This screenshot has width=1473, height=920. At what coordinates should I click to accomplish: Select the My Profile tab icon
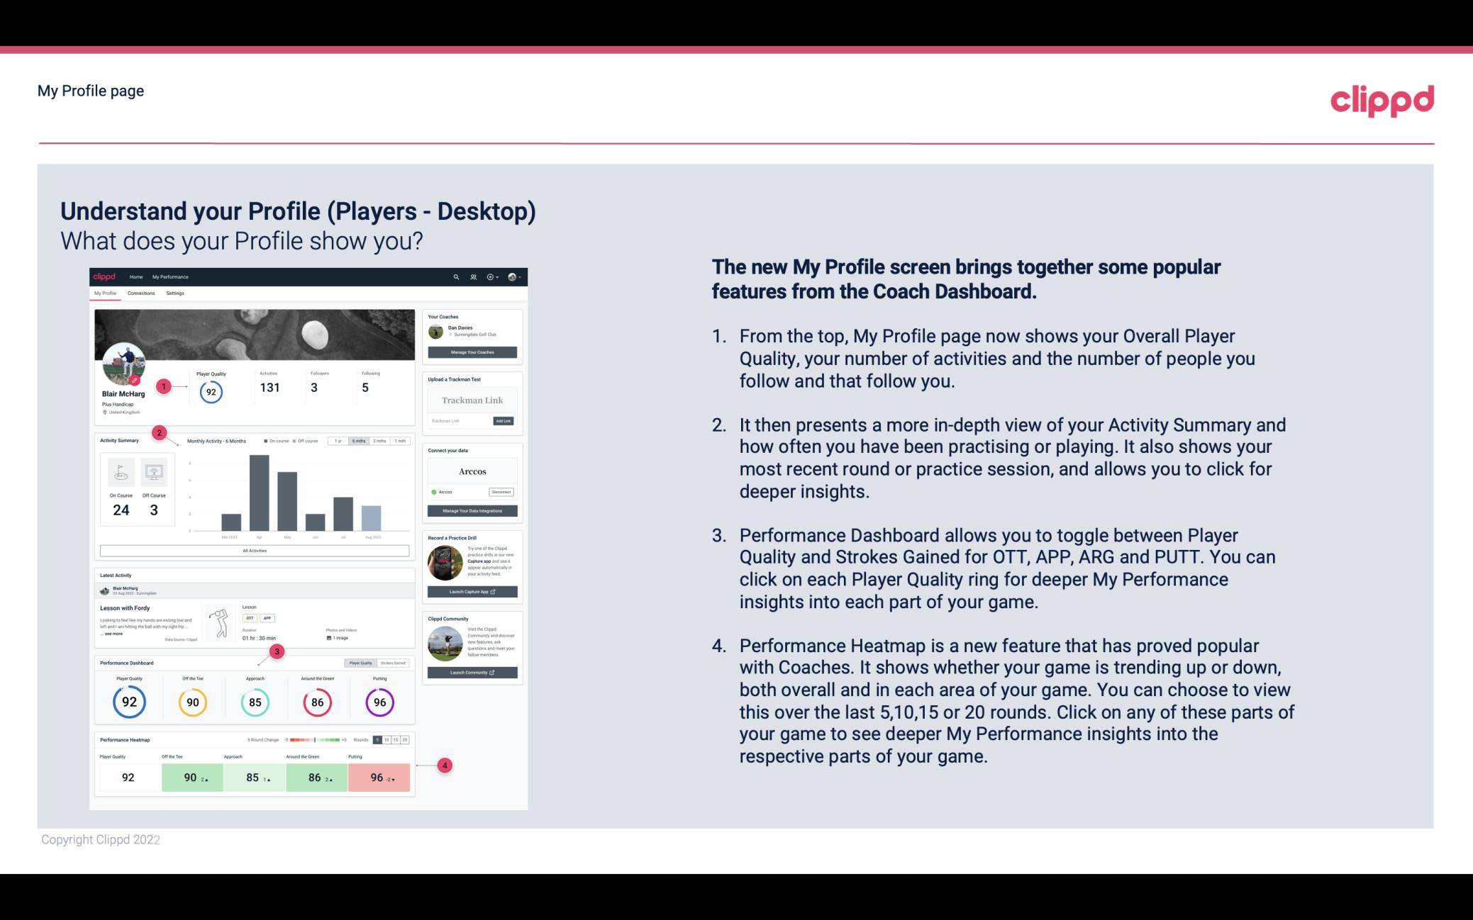point(106,295)
